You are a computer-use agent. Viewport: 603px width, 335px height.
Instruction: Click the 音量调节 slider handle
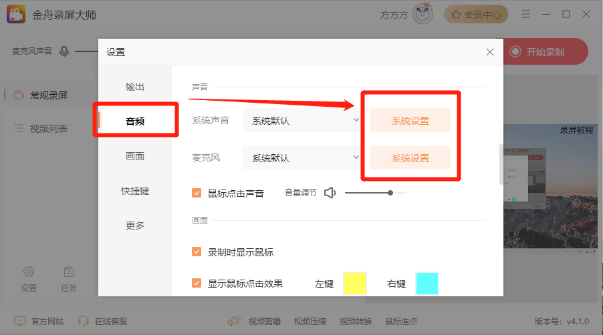pyautogui.click(x=390, y=193)
